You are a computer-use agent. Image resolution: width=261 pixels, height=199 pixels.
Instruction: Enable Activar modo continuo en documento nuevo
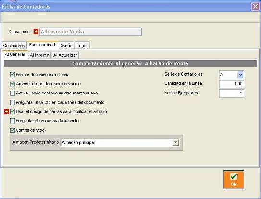[12, 93]
